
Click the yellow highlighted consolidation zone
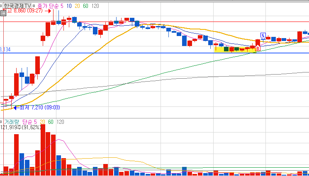point(234,50)
